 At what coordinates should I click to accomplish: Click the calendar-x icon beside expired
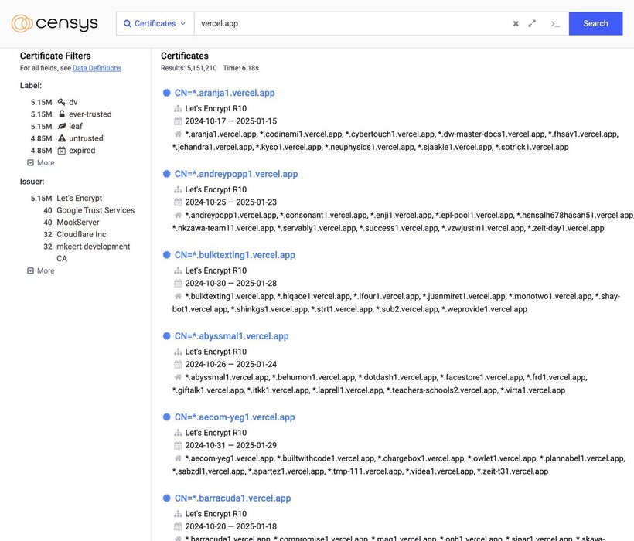[x=61, y=150]
